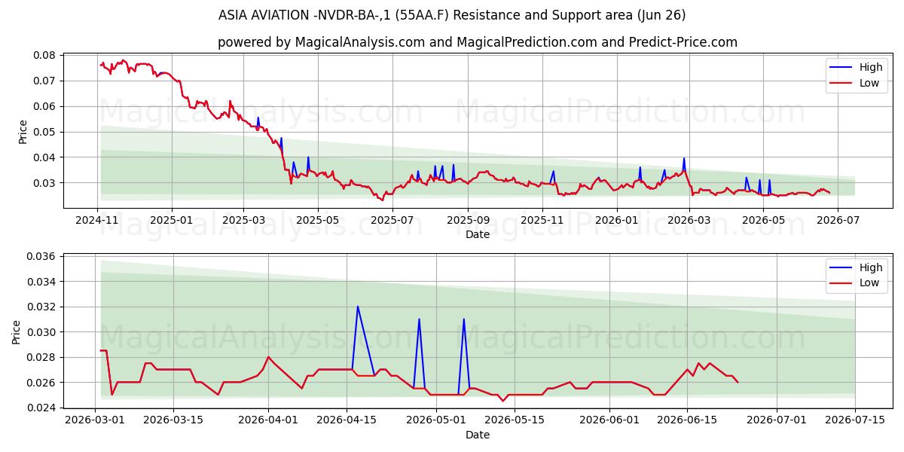Click the top chart 'Price' axis label

[23, 132]
